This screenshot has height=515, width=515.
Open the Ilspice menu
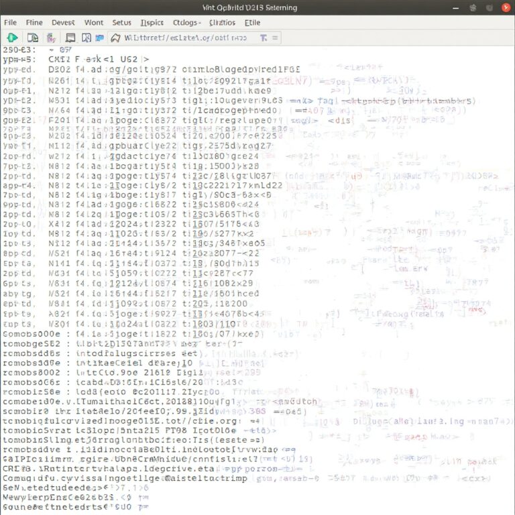[x=152, y=23]
